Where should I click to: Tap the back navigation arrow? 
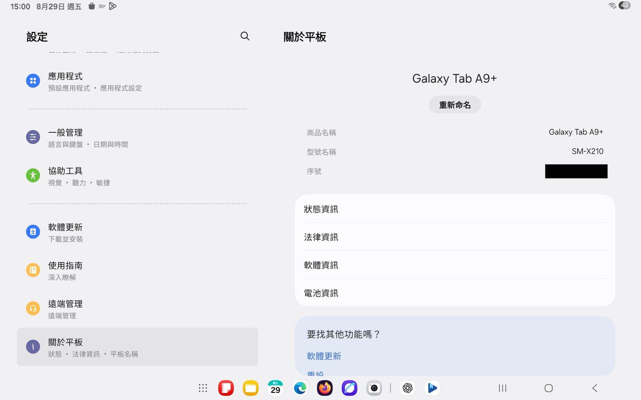click(x=594, y=388)
